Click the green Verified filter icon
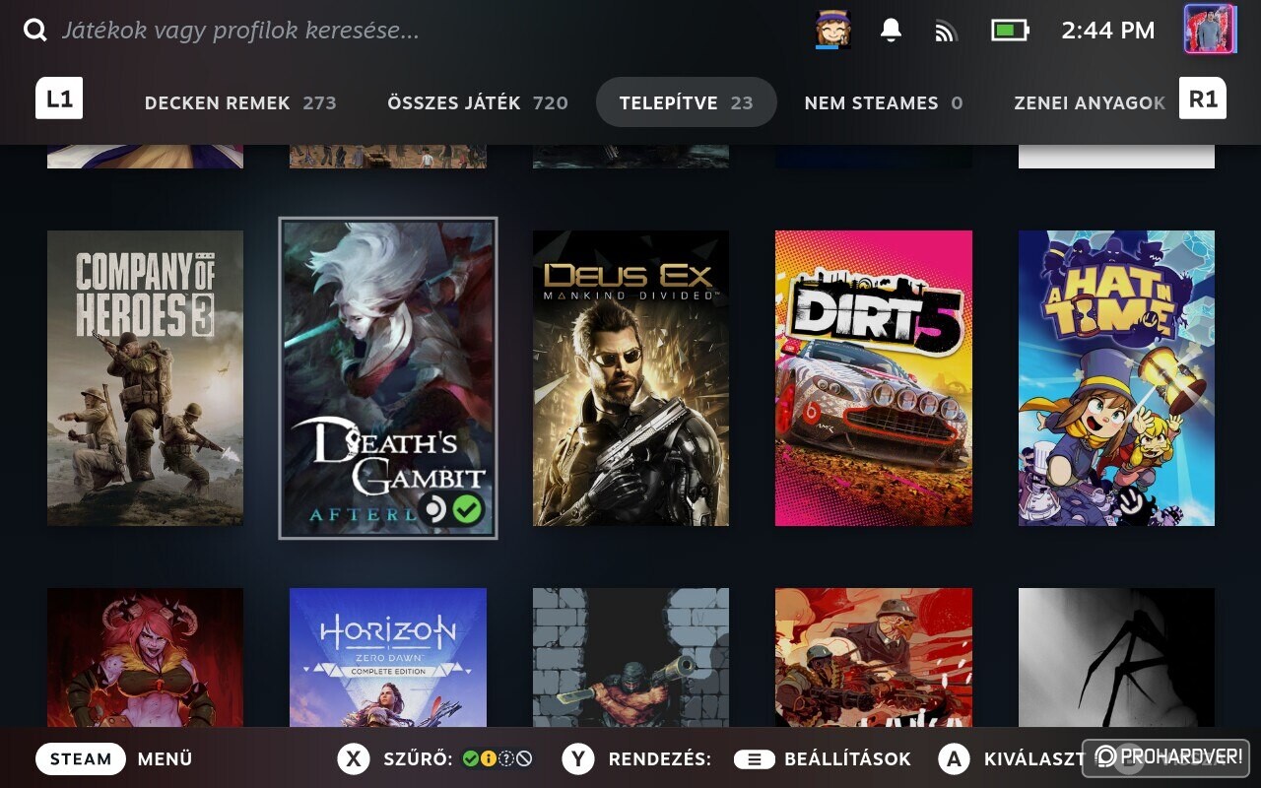Image resolution: width=1261 pixels, height=788 pixels. point(470,758)
